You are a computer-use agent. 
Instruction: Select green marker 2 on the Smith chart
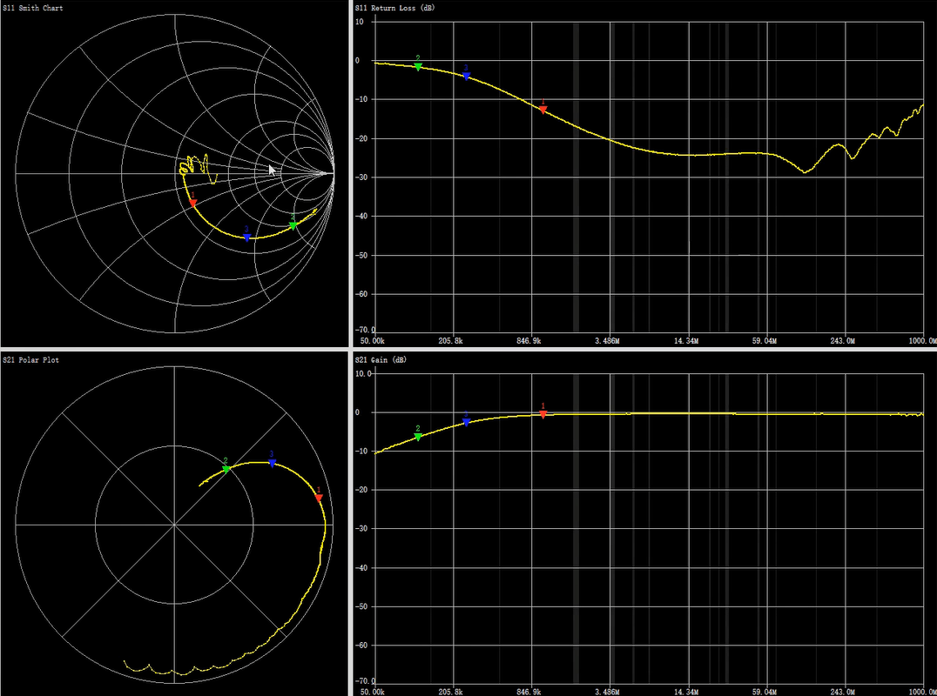click(x=293, y=225)
